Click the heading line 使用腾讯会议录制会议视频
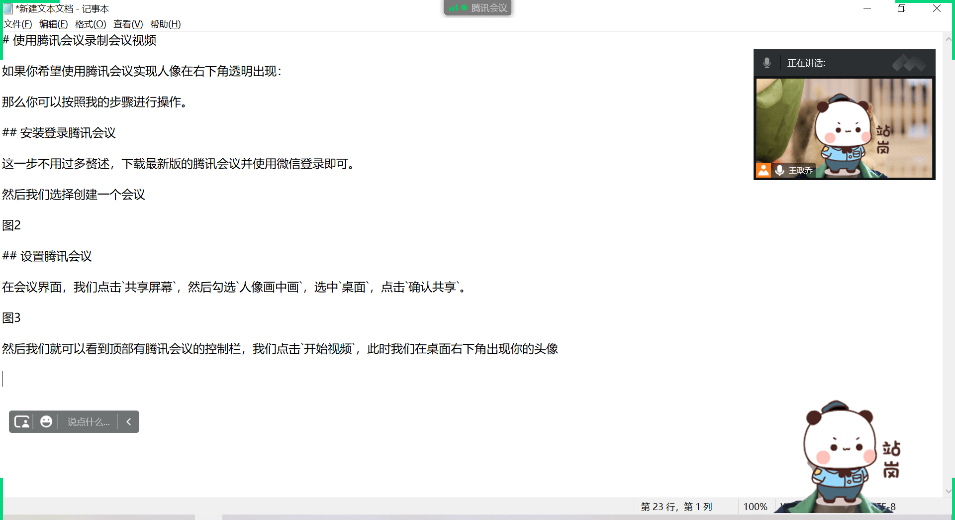Viewport: 955px width, 520px height. 80,40
